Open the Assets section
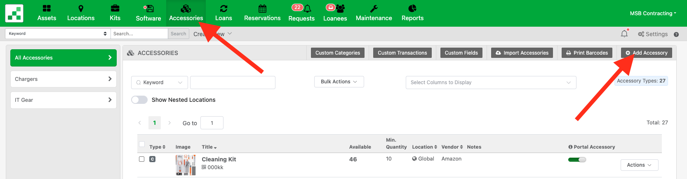Image resolution: width=687 pixels, height=179 pixels. (47, 13)
